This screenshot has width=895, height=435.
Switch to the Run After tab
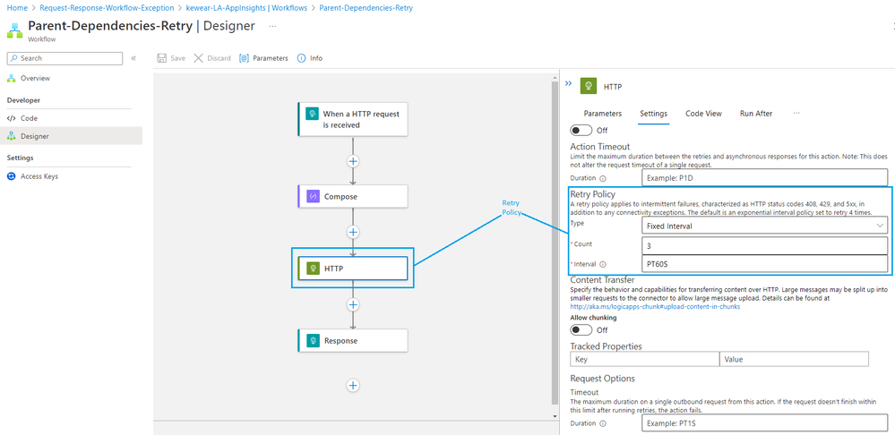[x=756, y=114]
